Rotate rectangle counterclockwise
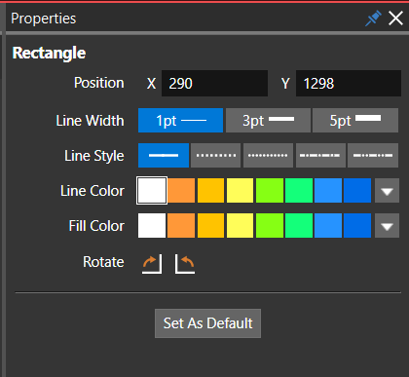 click(185, 264)
